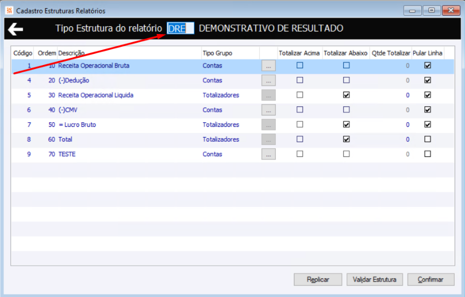Select the = Lucro Bruto description
465x297 pixels.
[77, 125]
